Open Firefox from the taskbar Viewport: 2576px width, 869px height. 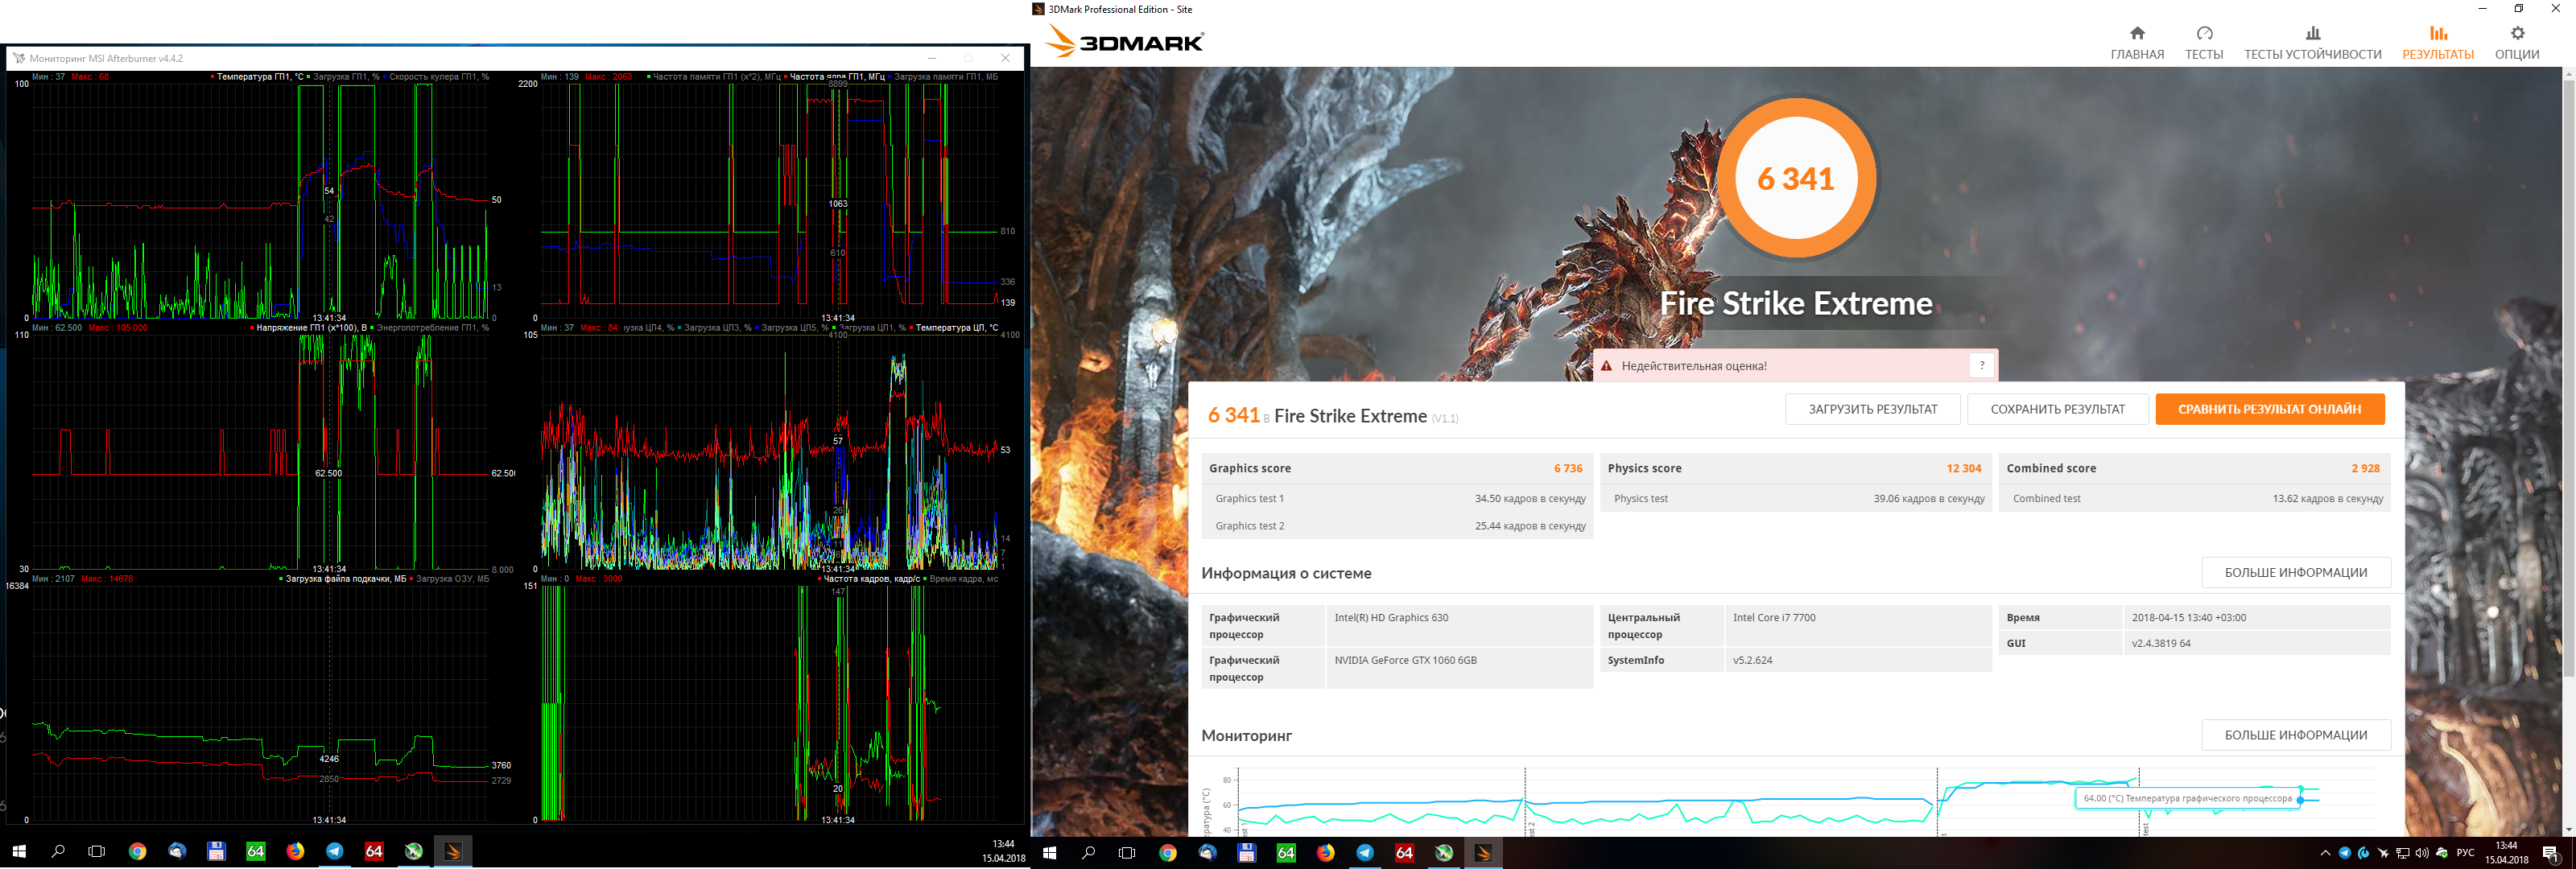pos(1325,853)
